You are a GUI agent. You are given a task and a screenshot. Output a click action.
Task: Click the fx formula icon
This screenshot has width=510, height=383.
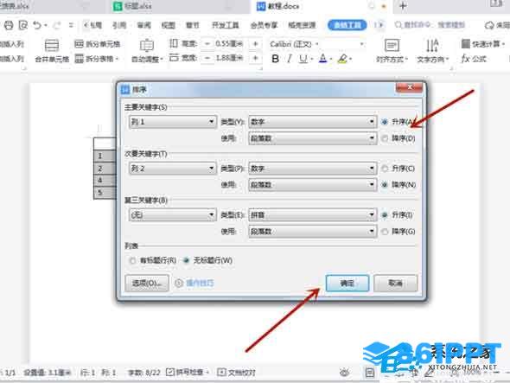[x=465, y=59]
